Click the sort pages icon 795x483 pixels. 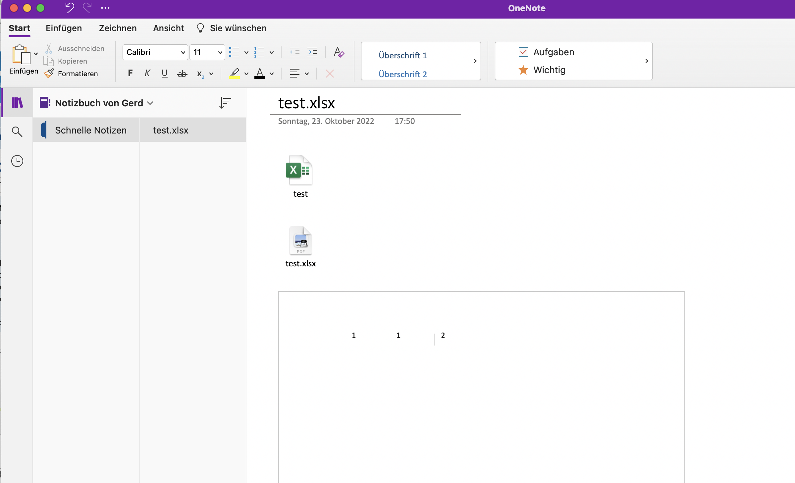(225, 103)
